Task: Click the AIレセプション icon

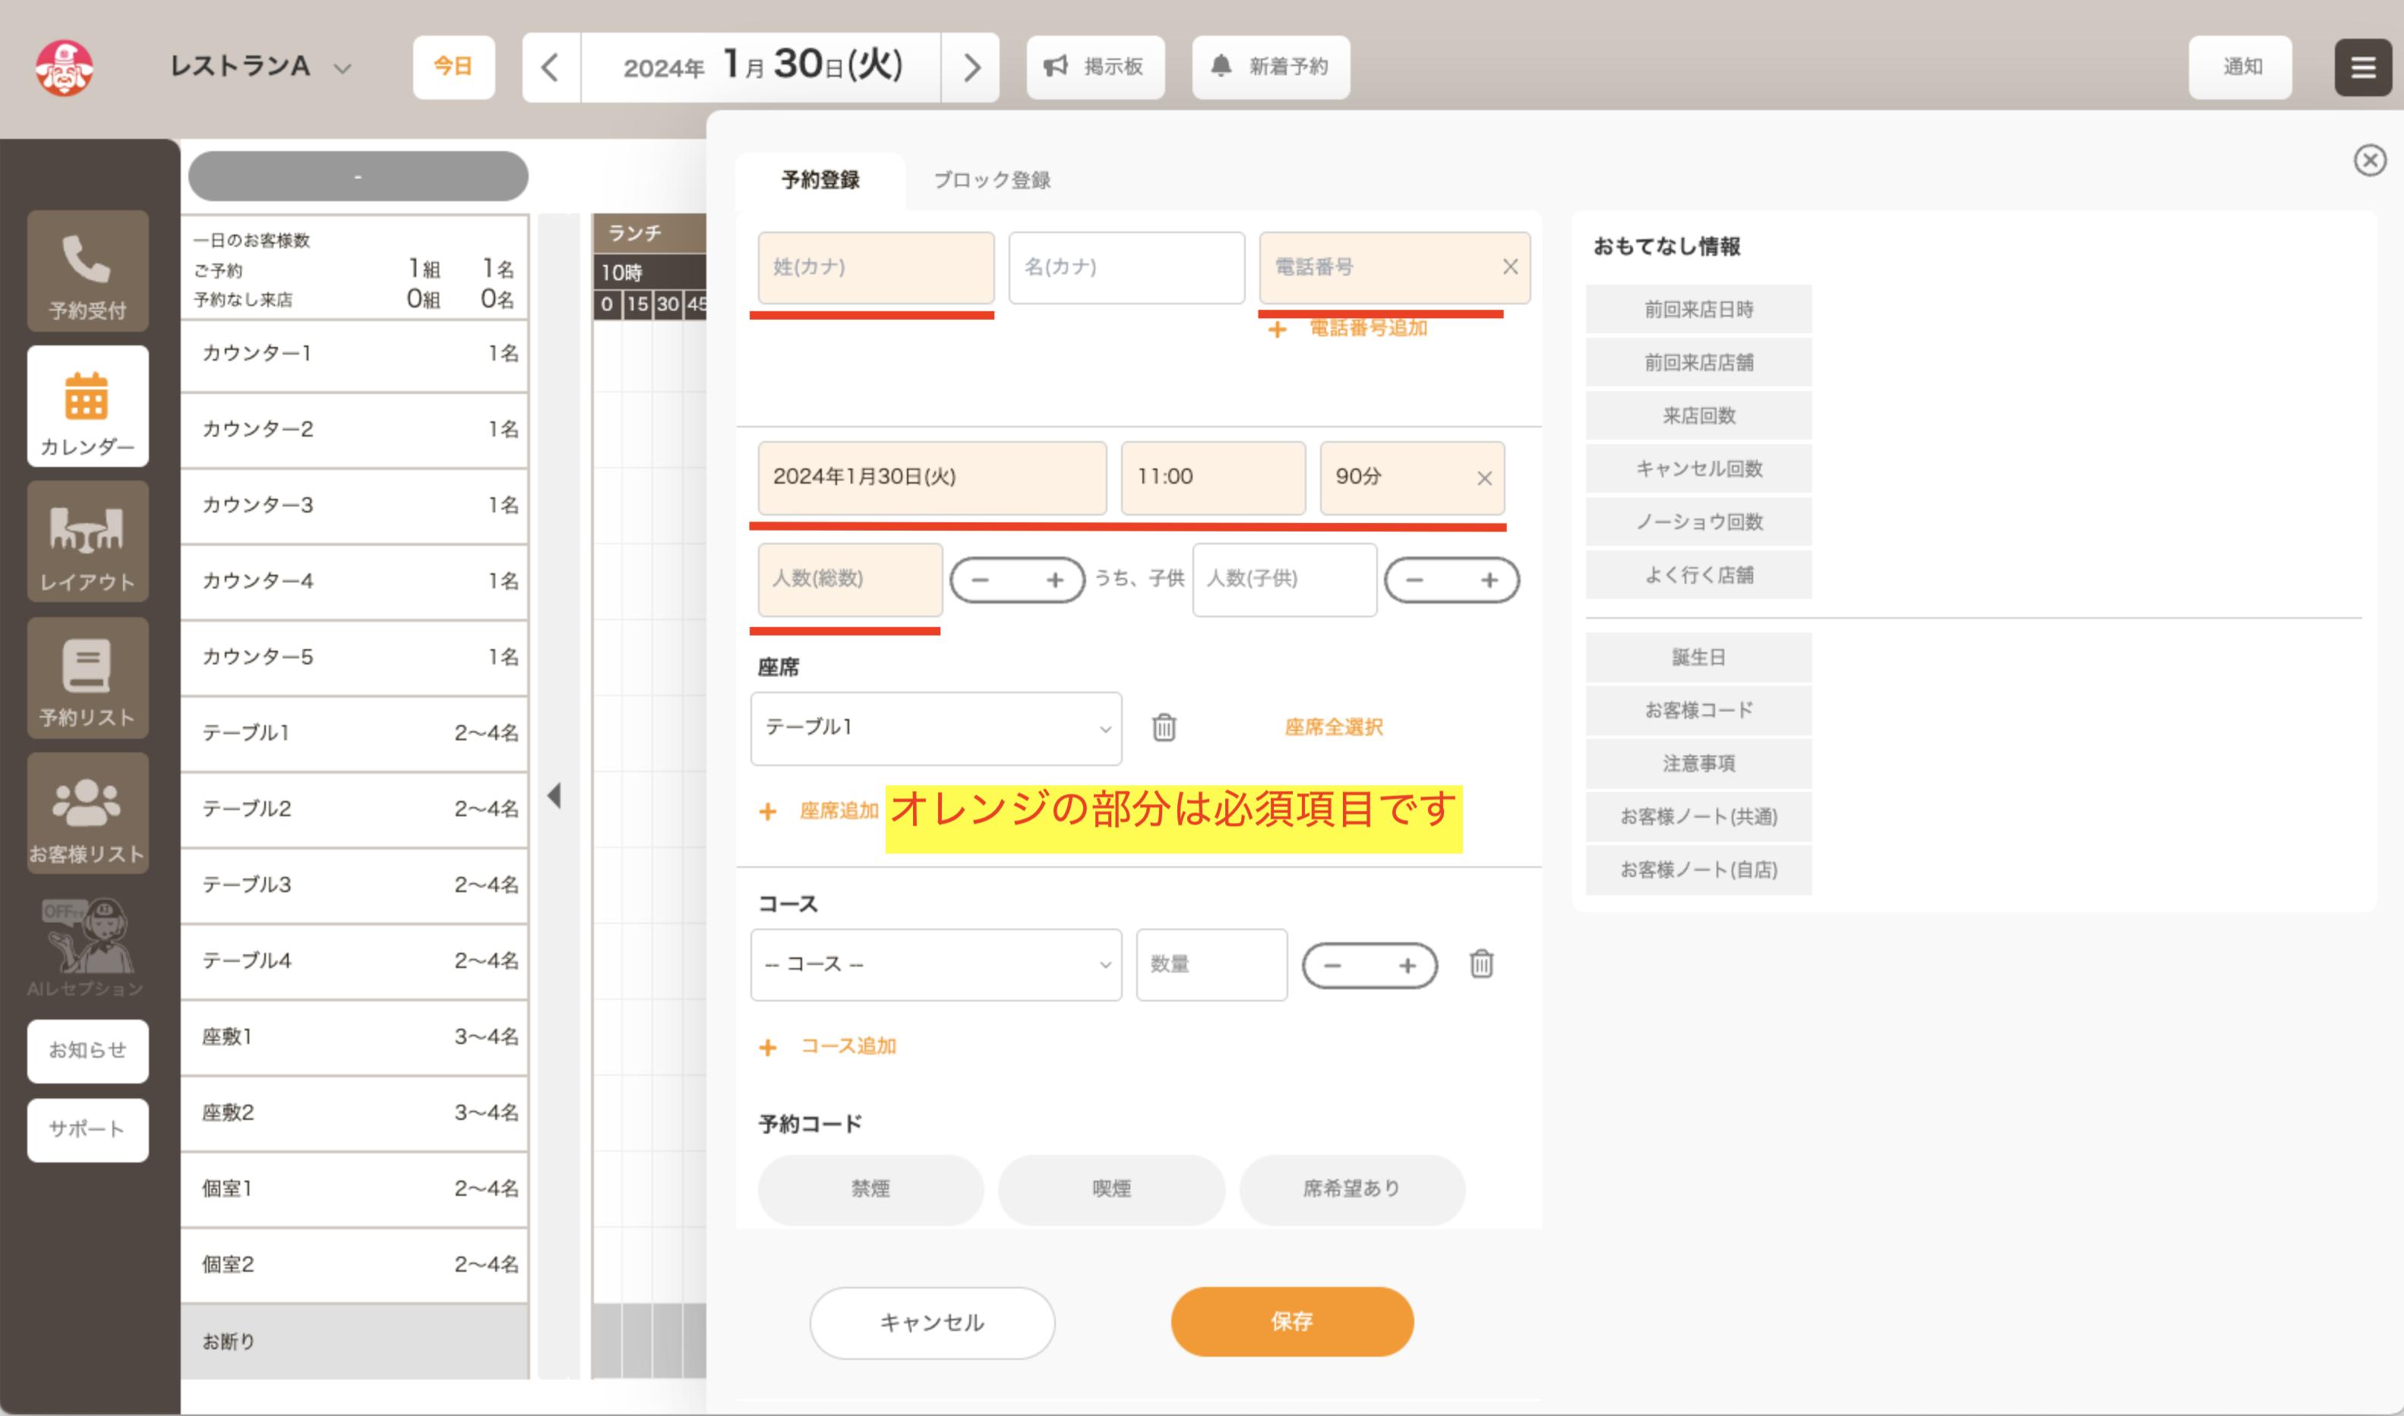Action: pyautogui.click(x=87, y=947)
